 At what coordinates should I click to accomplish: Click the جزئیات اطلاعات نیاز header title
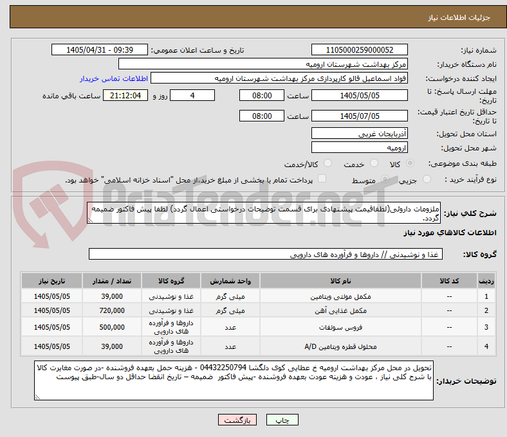(x=459, y=17)
